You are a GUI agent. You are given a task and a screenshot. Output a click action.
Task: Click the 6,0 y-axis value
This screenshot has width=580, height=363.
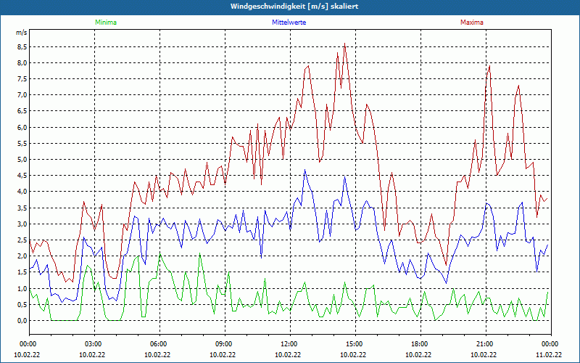tap(22, 128)
